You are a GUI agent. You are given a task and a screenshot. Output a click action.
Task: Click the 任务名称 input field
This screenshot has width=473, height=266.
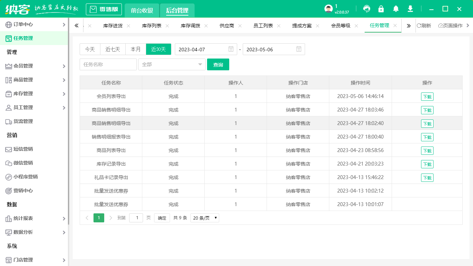108,64
